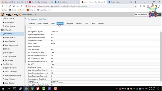The height and width of the screenshot is (91, 162).
Task: Click User Whitelist file icon
Action: (4, 79)
